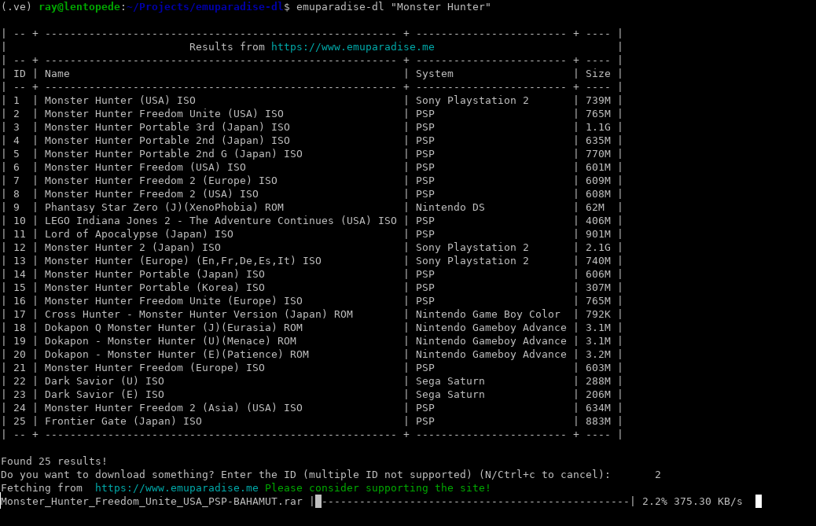
Task: Select 'Dark Savior (U) ISO'
Action: point(104,381)
